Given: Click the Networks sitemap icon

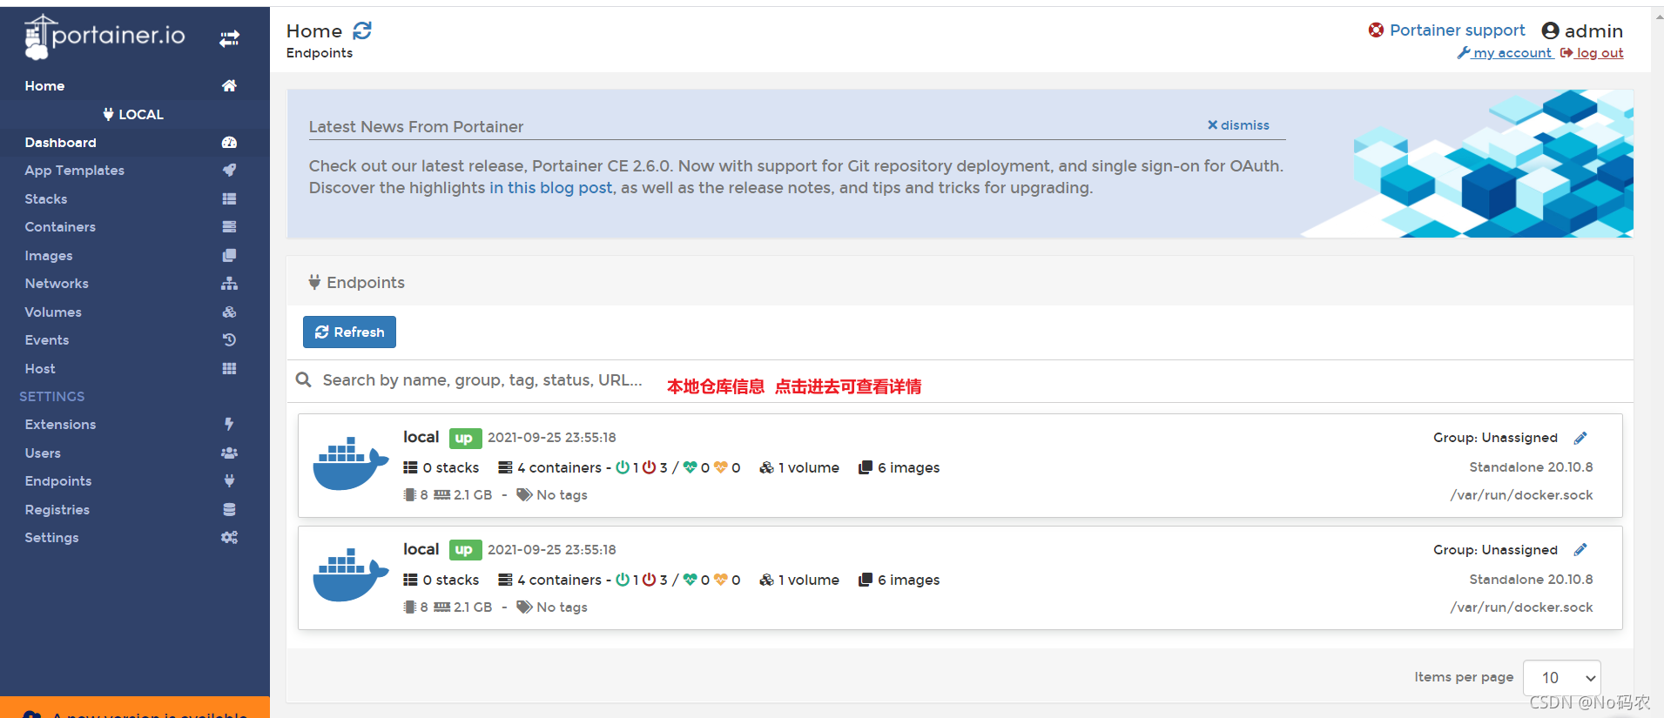Looking at the screenshot, I should tap(229, 283).
